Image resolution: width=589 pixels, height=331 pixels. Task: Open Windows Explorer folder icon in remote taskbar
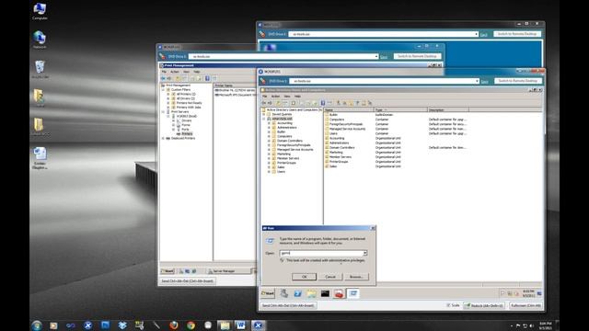point(311,293)
